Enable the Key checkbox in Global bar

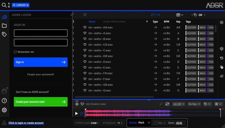tap(155, 123)
